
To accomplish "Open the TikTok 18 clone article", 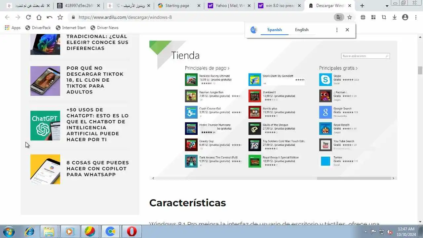I will click(95, 80).
